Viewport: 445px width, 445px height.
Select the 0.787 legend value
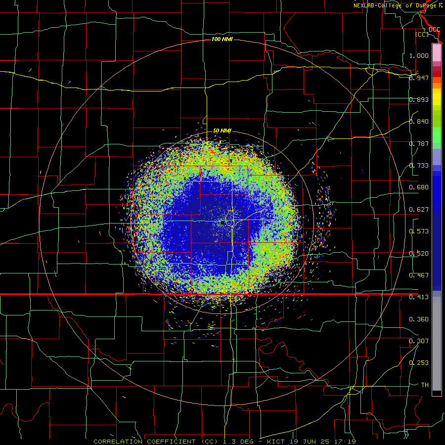pyautogui.click(x=419, y=143)
